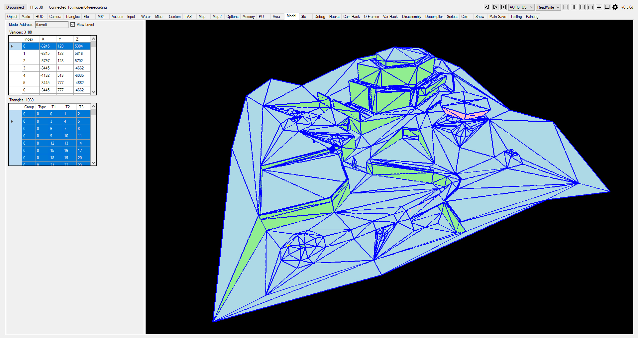Switch to the Decompiler tab
Screen dimensions: 638x338
pyautogui.click(x=434, y=16)
